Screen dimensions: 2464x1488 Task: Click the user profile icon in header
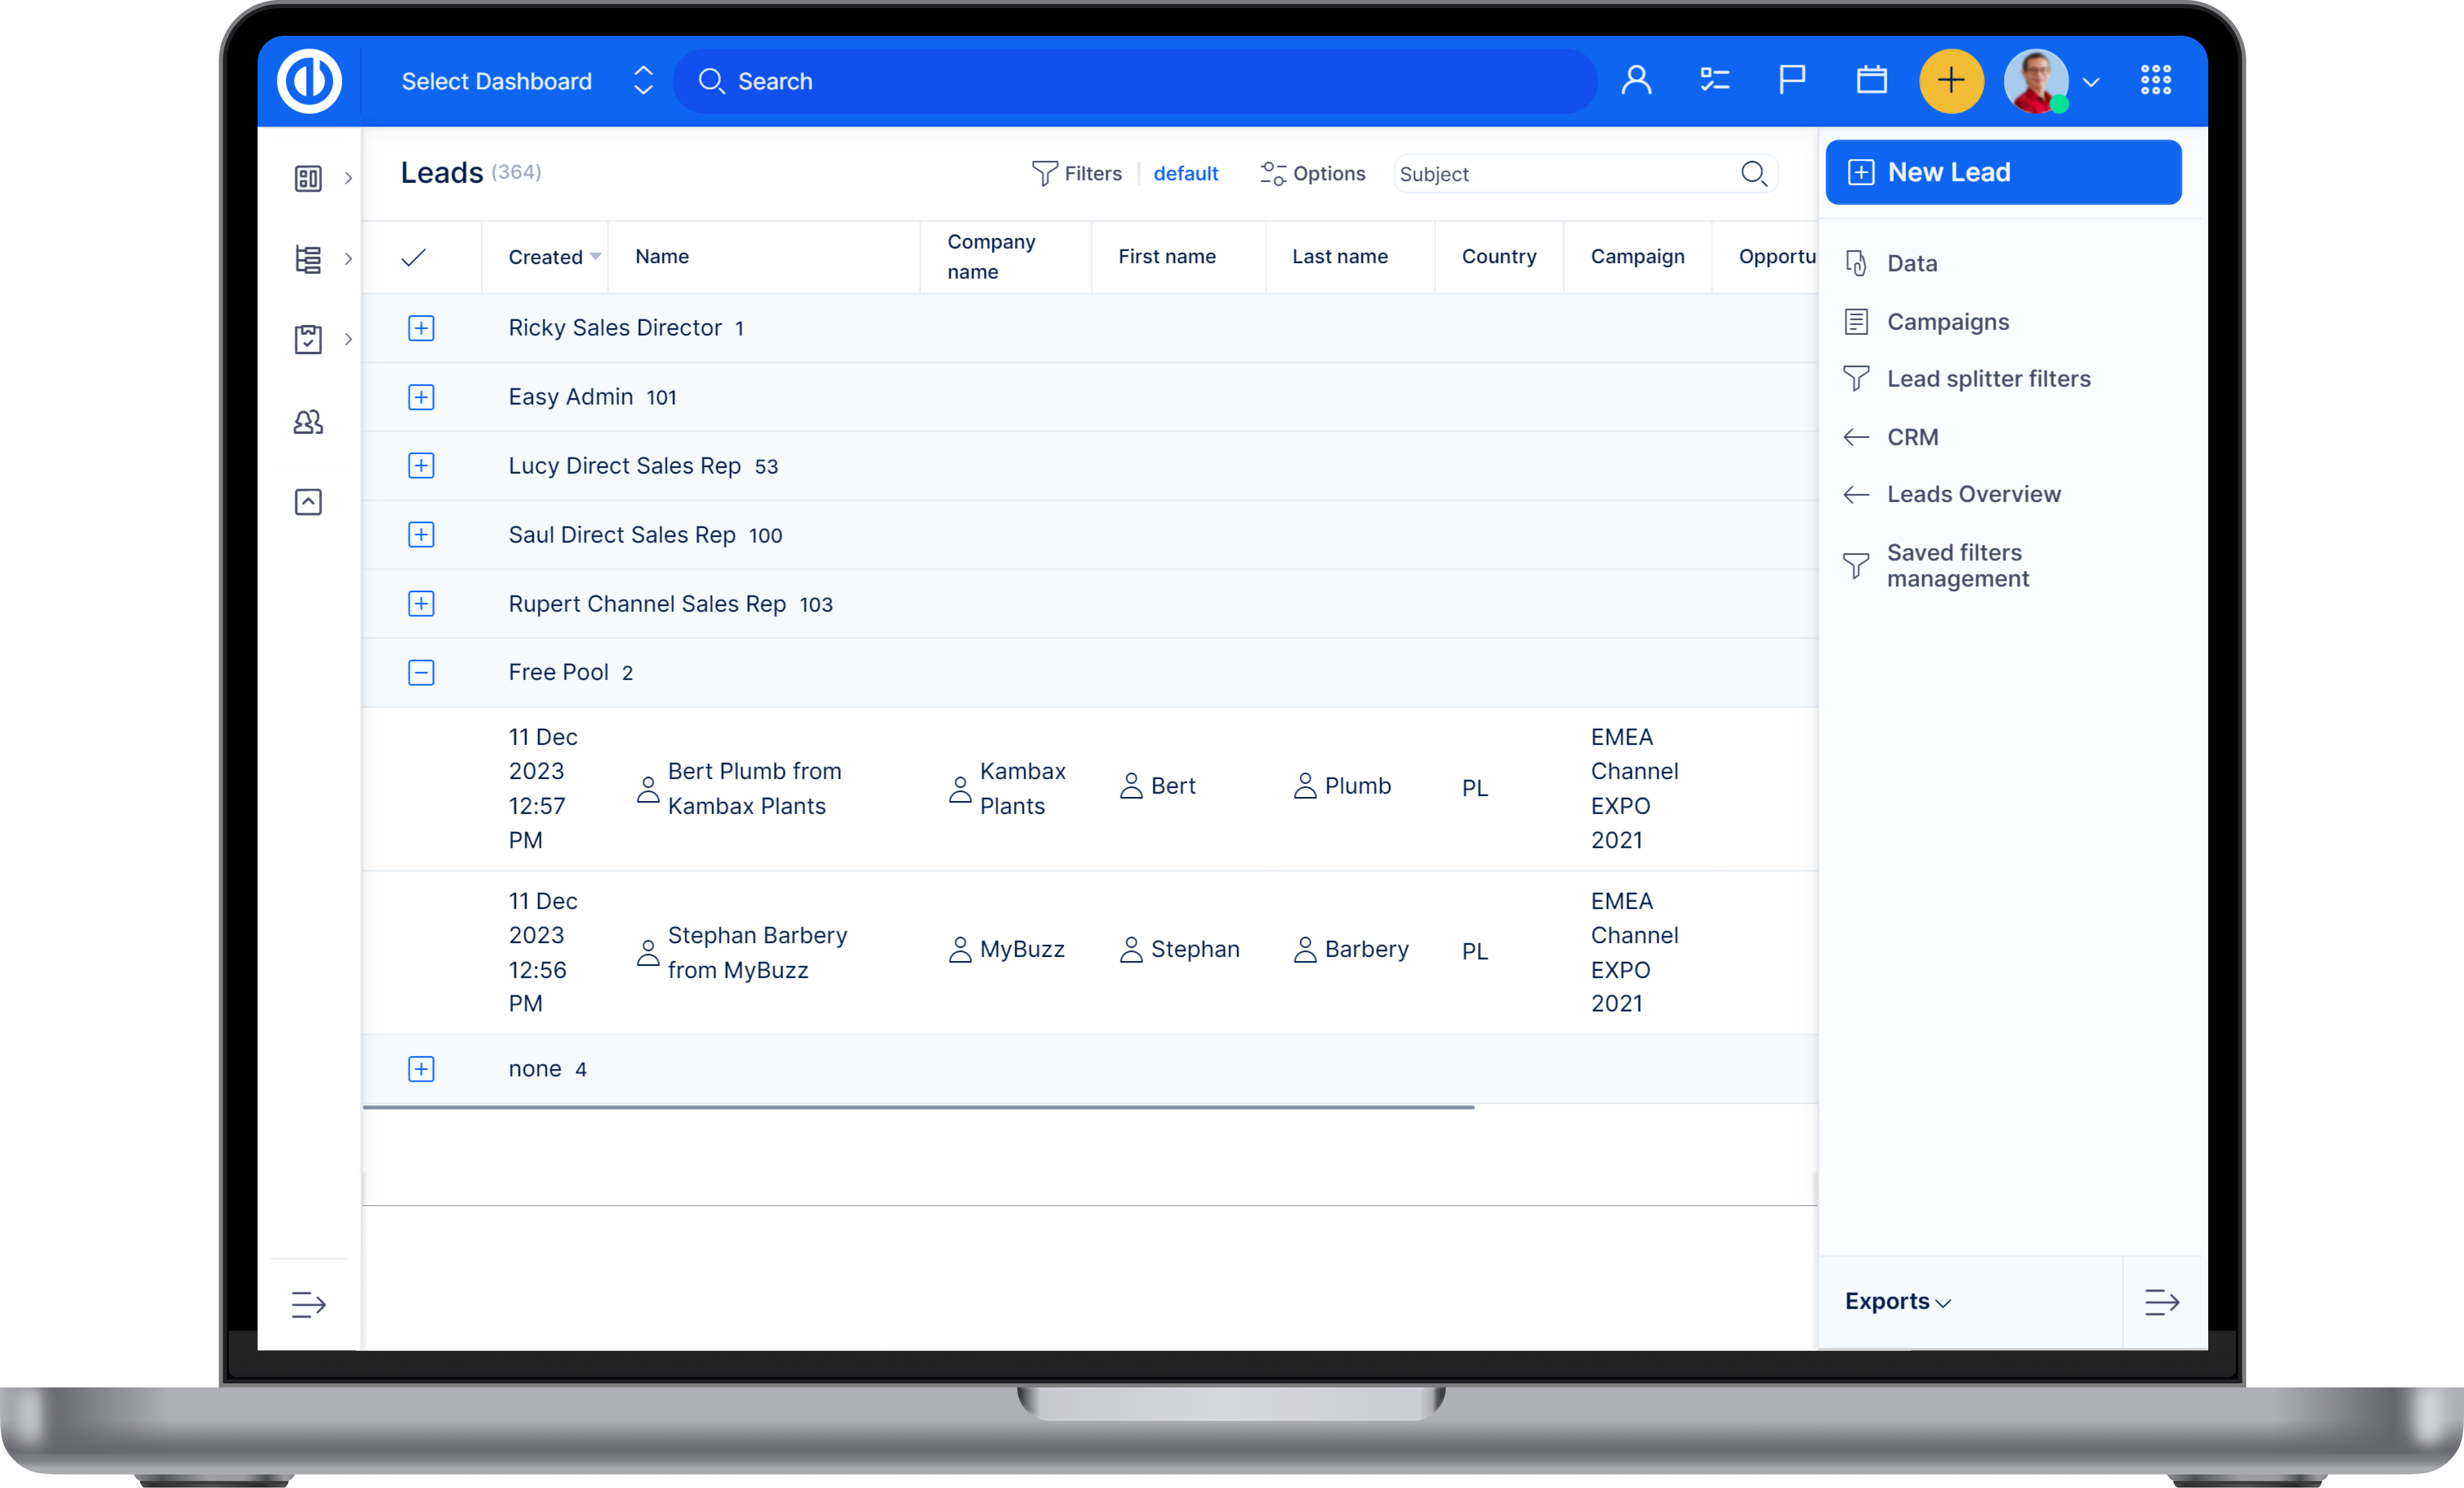point(1636,80)
